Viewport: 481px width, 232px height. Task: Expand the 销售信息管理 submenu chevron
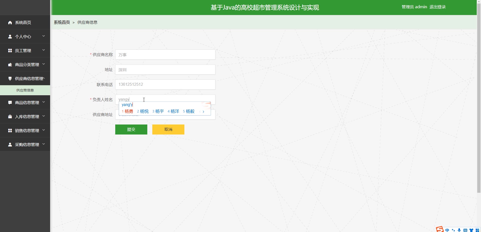point(44,130)
